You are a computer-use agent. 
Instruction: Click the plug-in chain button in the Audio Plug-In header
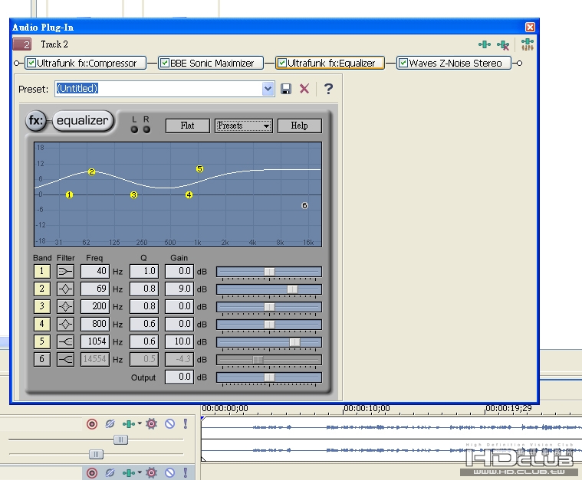tap(485, 45)
